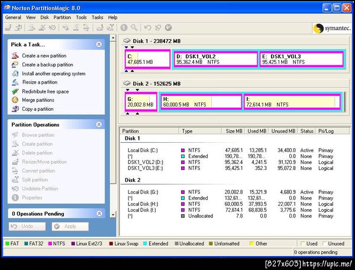This screenshot has height=270, width=355.
Task: Click the toolbar Properties info icon
Action: (124, 28)
